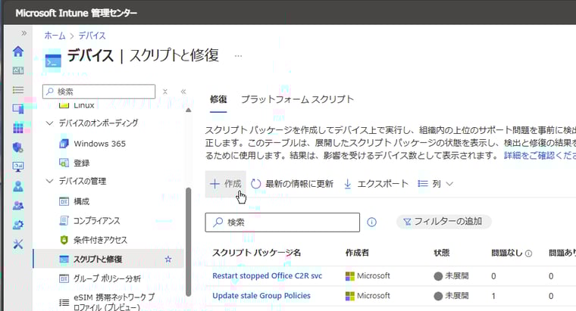The width and height of the screenshot is (576, 311).
Task: Open Endpoint security shield icon
Action: tap(18, 148)
